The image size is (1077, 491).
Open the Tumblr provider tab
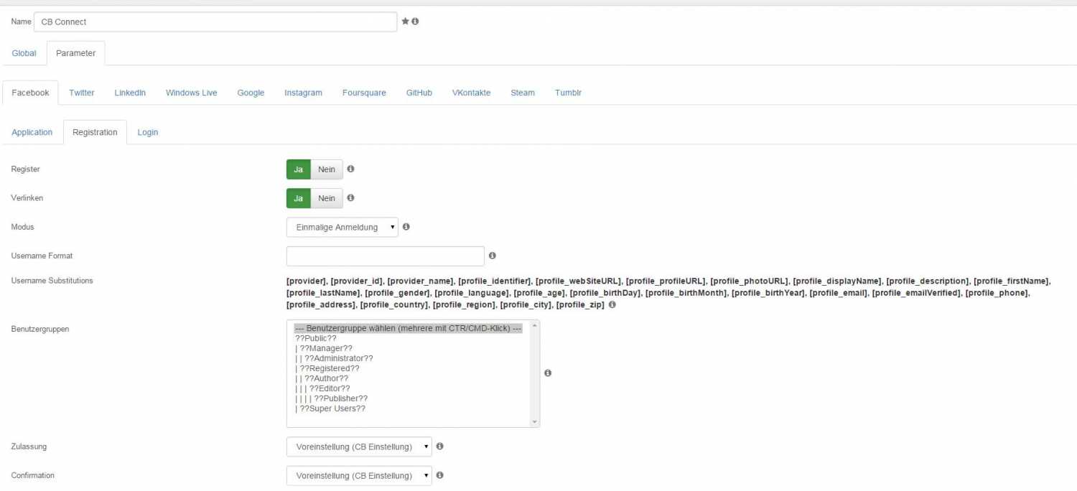click(568, 93)
